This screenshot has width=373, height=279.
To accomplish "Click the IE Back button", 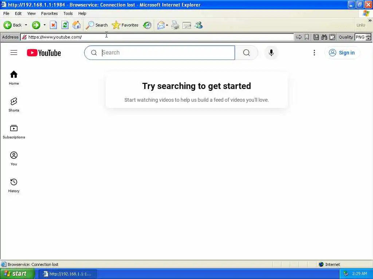I will (12, 25).
